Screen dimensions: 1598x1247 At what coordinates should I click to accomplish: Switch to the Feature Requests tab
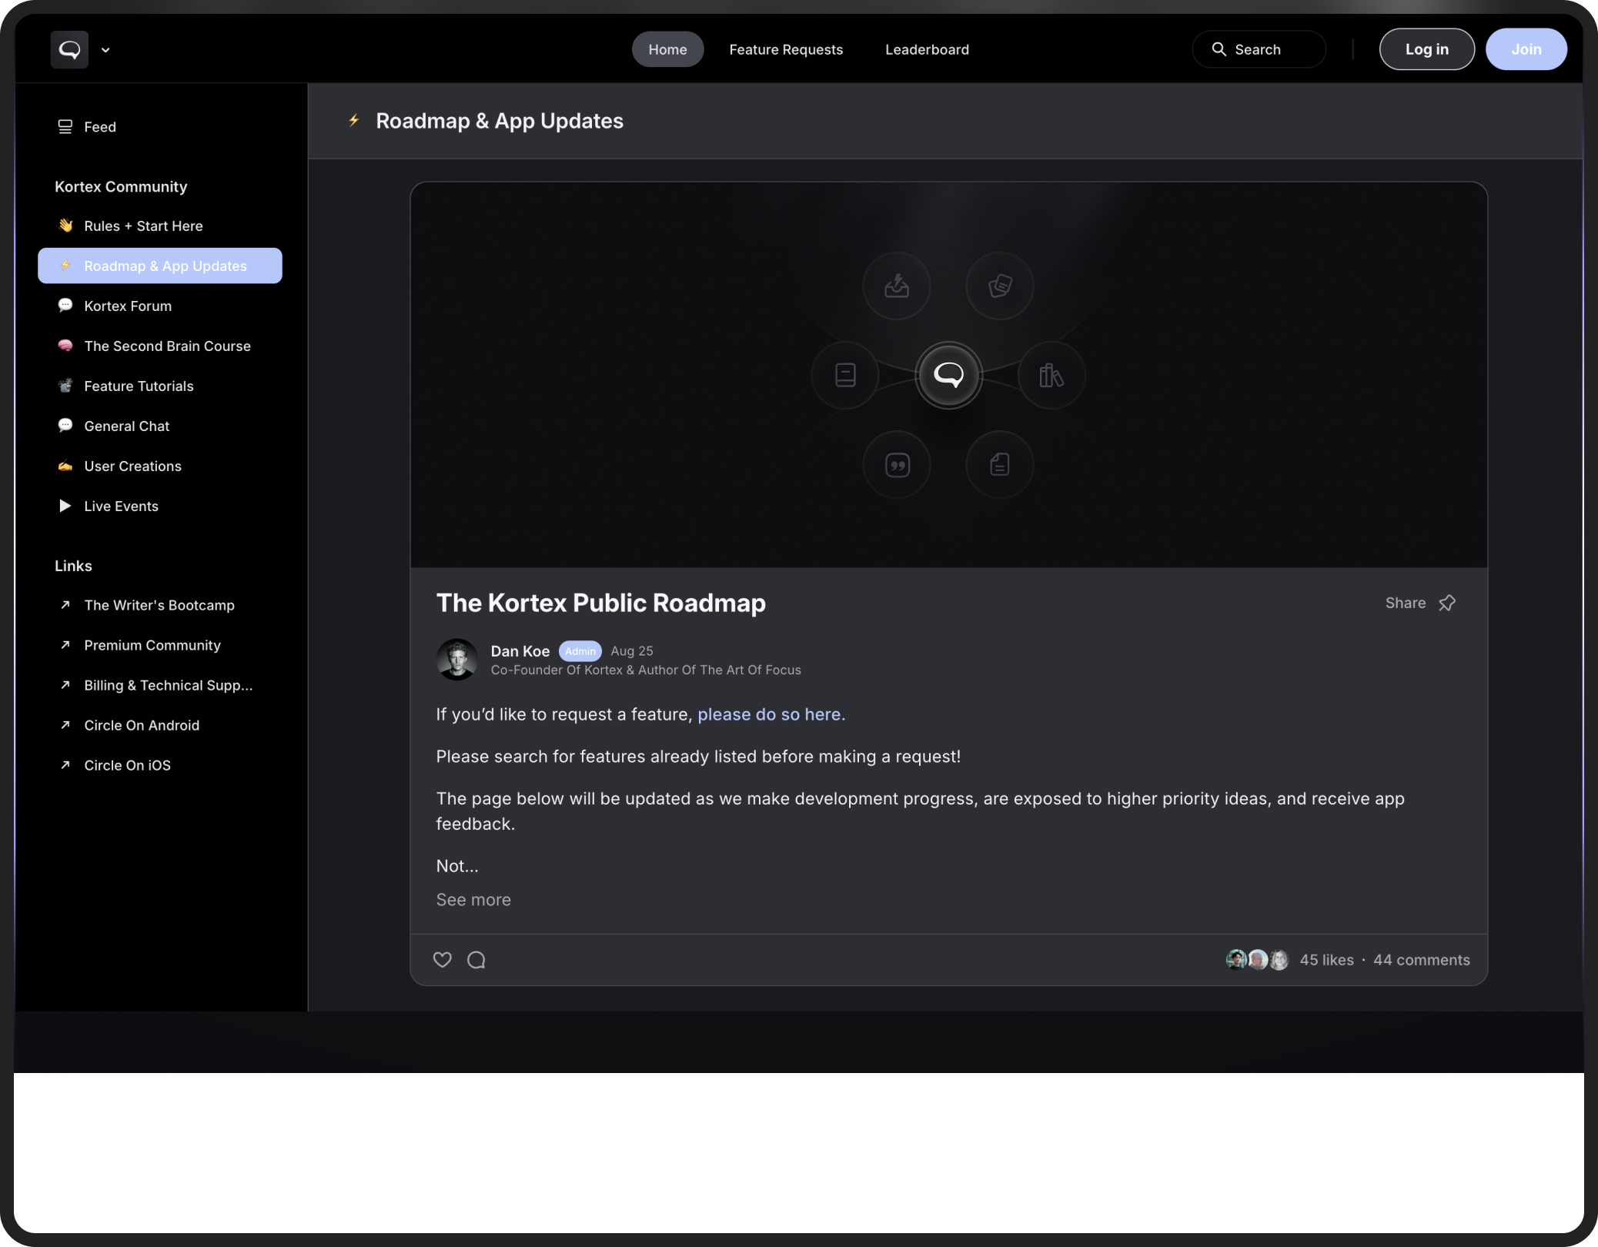point(786,49)
